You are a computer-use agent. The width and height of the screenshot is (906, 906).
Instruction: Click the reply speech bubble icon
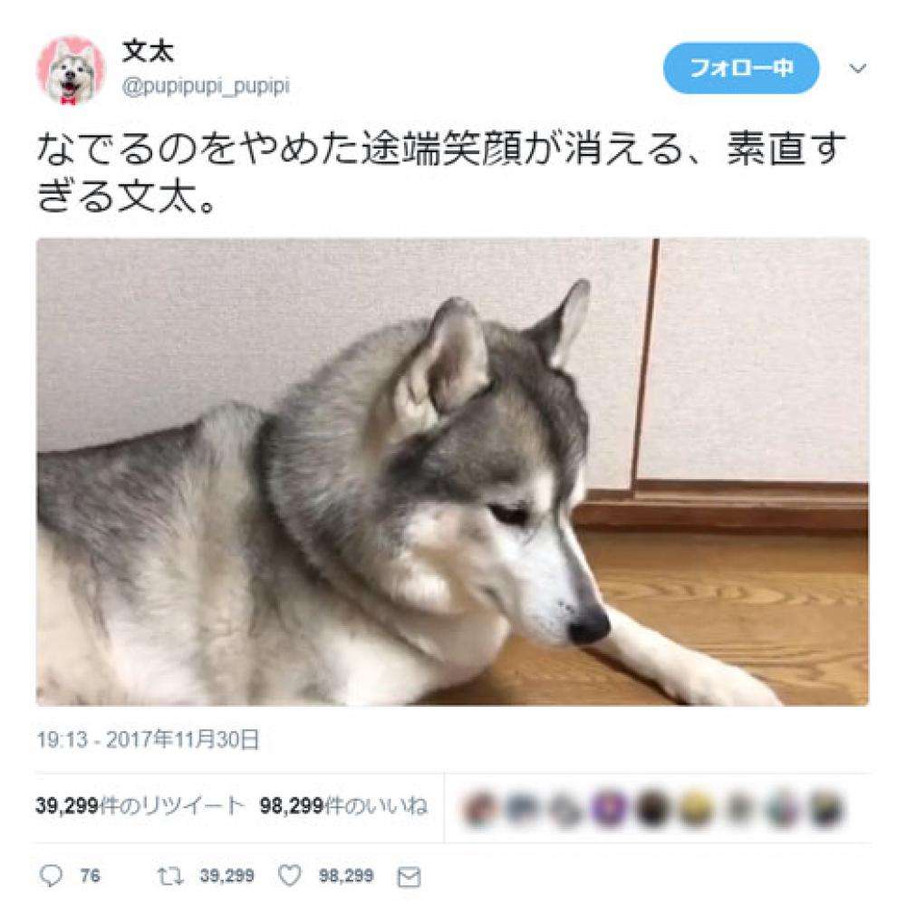point(51,876)
